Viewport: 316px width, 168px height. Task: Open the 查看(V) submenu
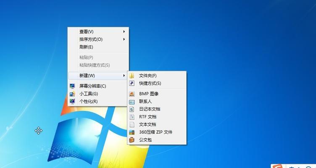point(98,31)
